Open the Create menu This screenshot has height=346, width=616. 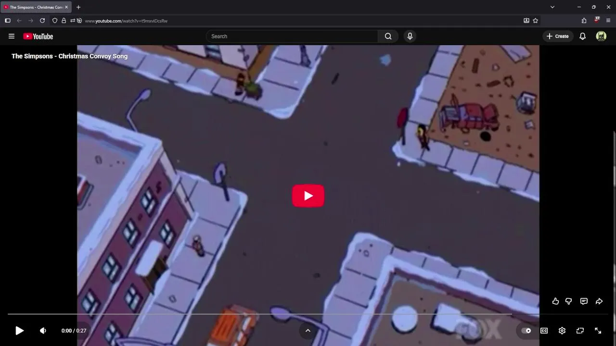[x=558, y=36]
